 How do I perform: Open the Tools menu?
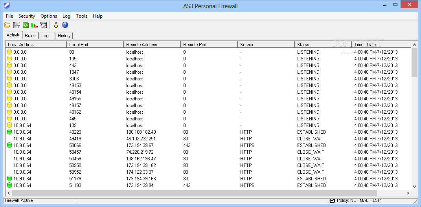pos(82,16)
